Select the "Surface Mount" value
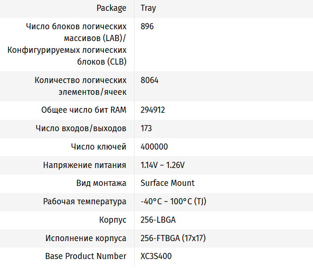Image resolution: width=313 pixels, height=268 pixels. [x=168, y=183]
